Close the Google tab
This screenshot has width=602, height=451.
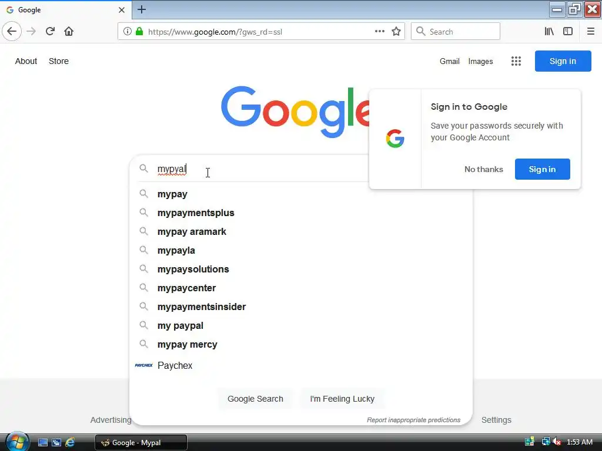[x=121, y=10]
